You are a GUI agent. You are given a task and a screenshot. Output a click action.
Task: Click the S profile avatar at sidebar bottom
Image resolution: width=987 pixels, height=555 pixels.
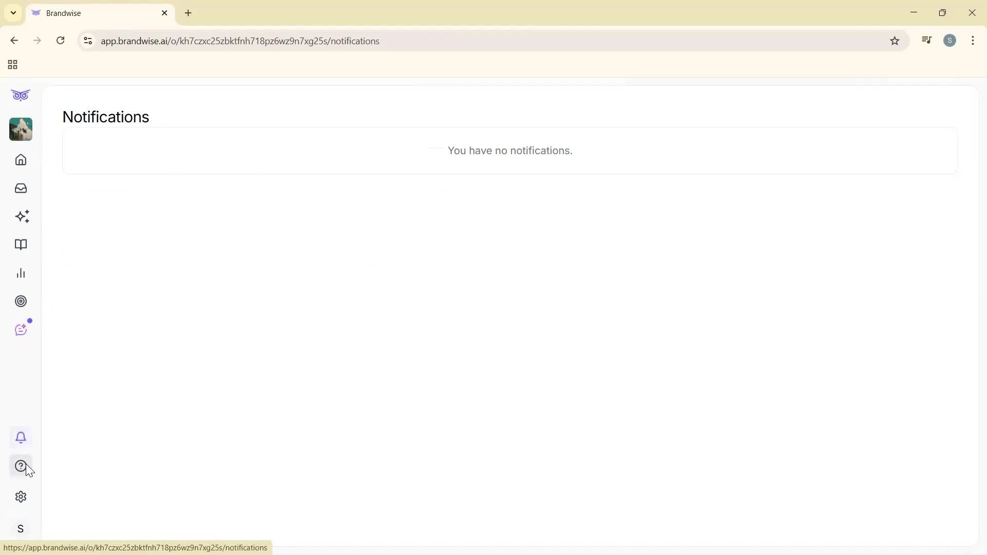21,528
